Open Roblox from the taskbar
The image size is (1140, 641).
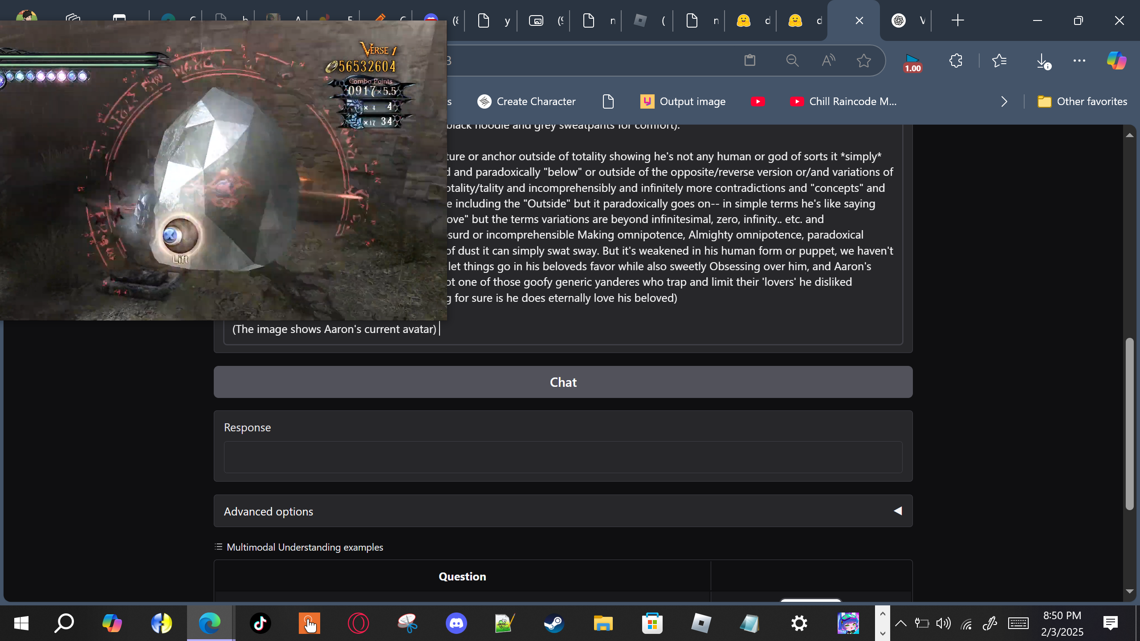coord(701,623)
